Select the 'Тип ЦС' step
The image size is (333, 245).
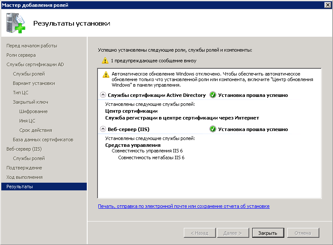(x=21, y=93)
